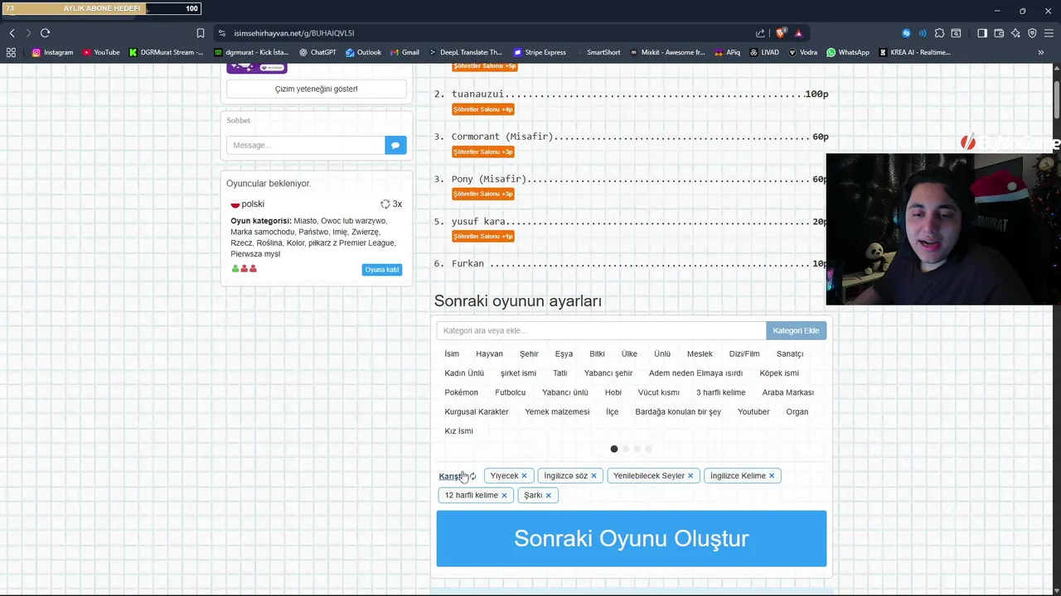The image size is (1061, 596).
Task: Add the Dizi/Film category
Action: tap(744, 353)
